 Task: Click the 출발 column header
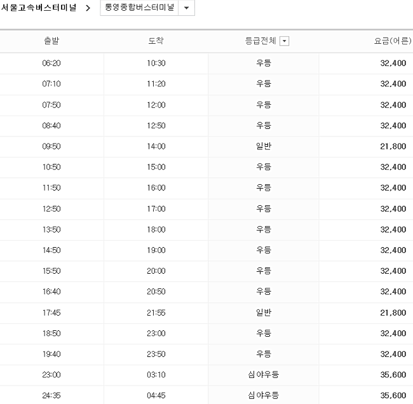pos(51,41)
